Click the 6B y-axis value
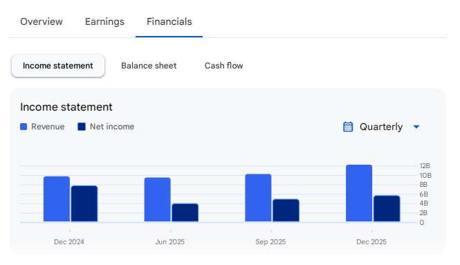460x265 pixels. coord(423,194)
